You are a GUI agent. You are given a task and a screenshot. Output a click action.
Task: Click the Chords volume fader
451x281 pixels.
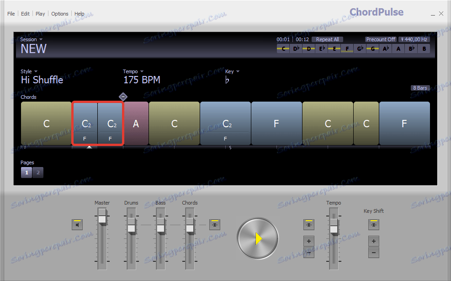[190, 225]
